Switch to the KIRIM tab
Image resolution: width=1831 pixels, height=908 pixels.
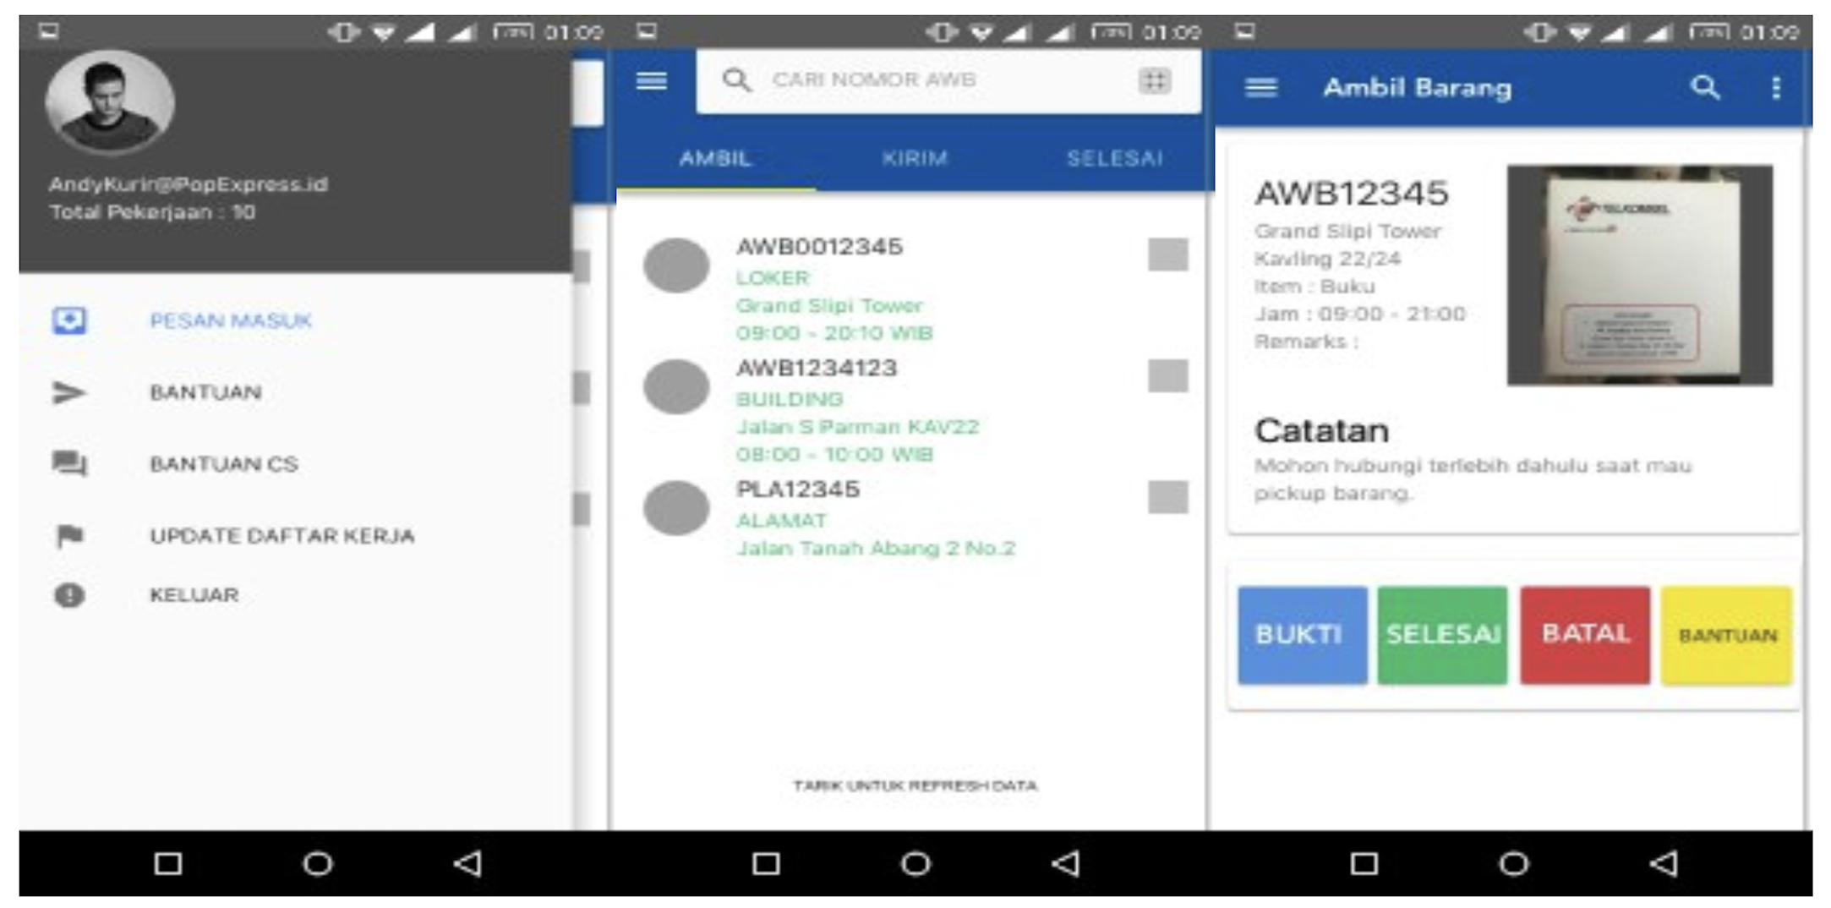[x=915, y=158]
